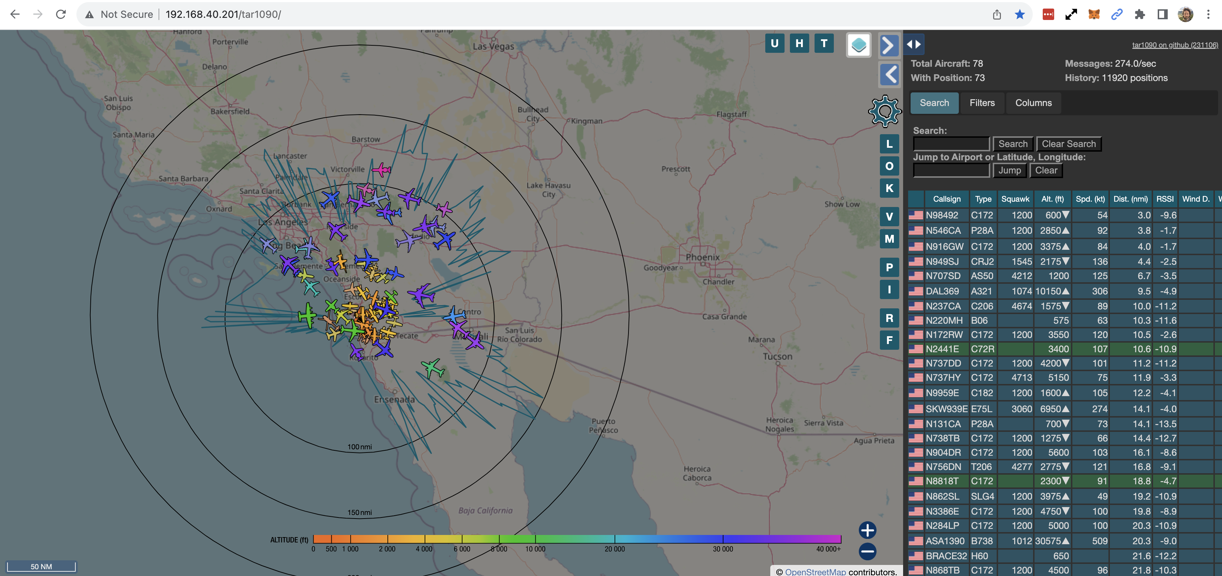Click the altitude color legend bar
The image size is (1222, 576).
(576, 539)
